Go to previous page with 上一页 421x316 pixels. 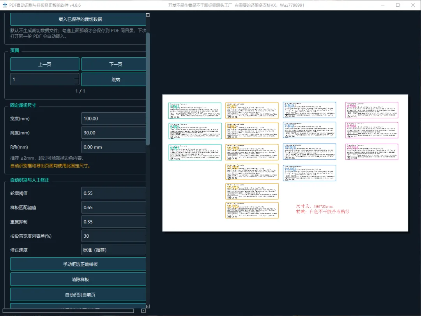(x=44, y=64)
